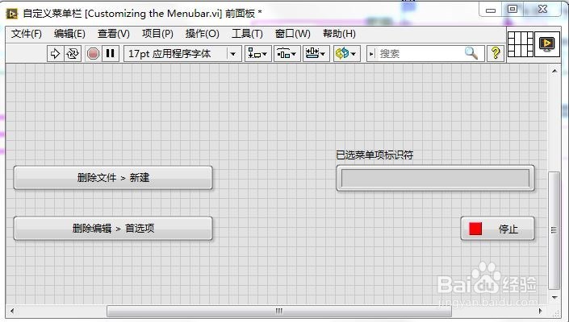This screenshot has width=569, height=322.
Task: Click the connector pane grid icon
Action: (521, 44)
